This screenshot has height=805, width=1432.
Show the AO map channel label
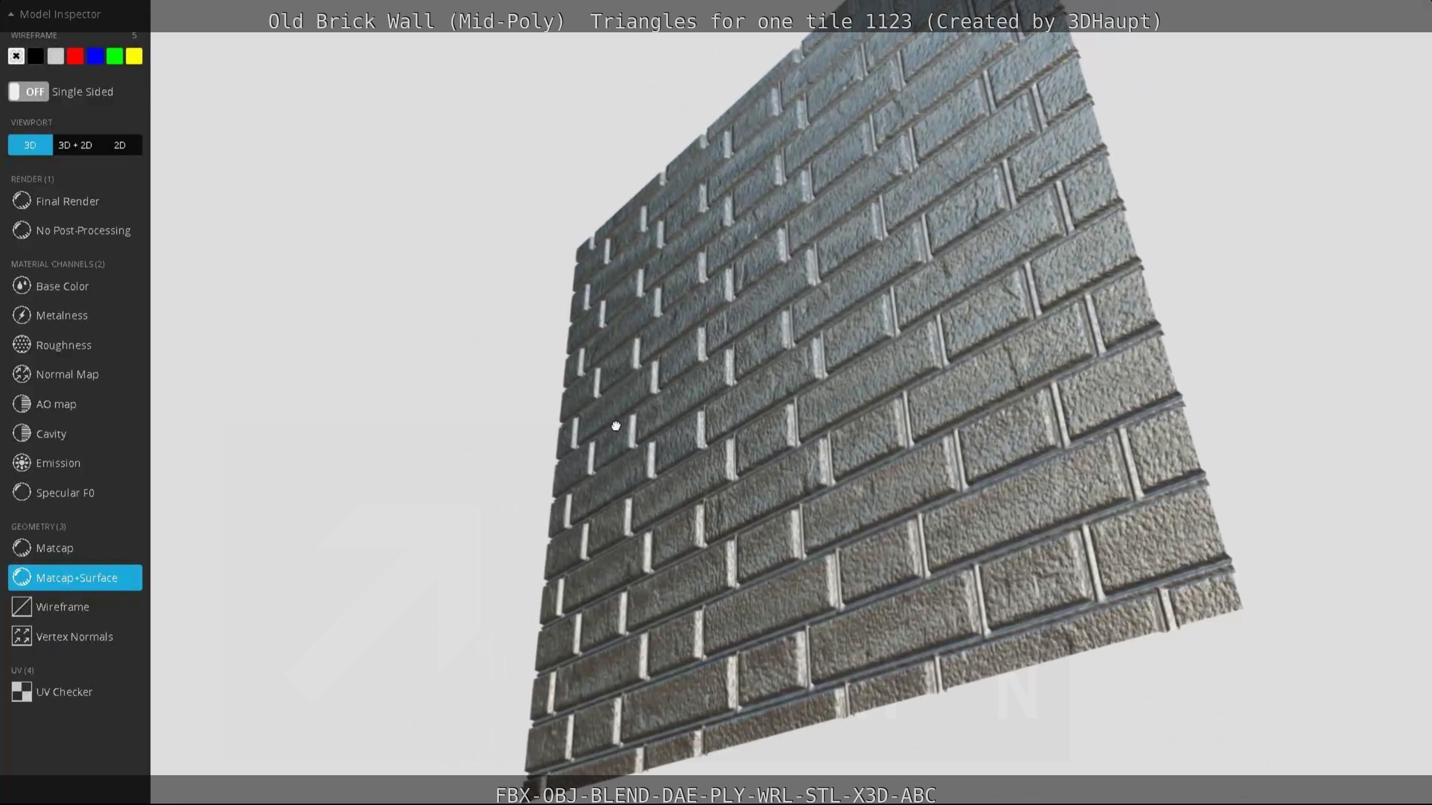(x=56, y=404)
